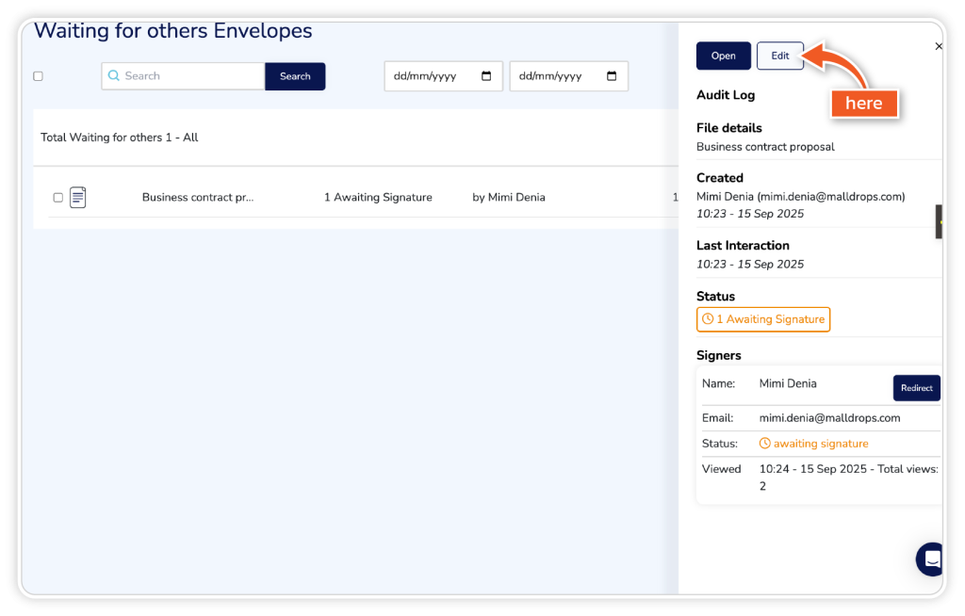Screen dimensions: 965x616
Task: Open the chat widget icon
Action: click(931, 559)
